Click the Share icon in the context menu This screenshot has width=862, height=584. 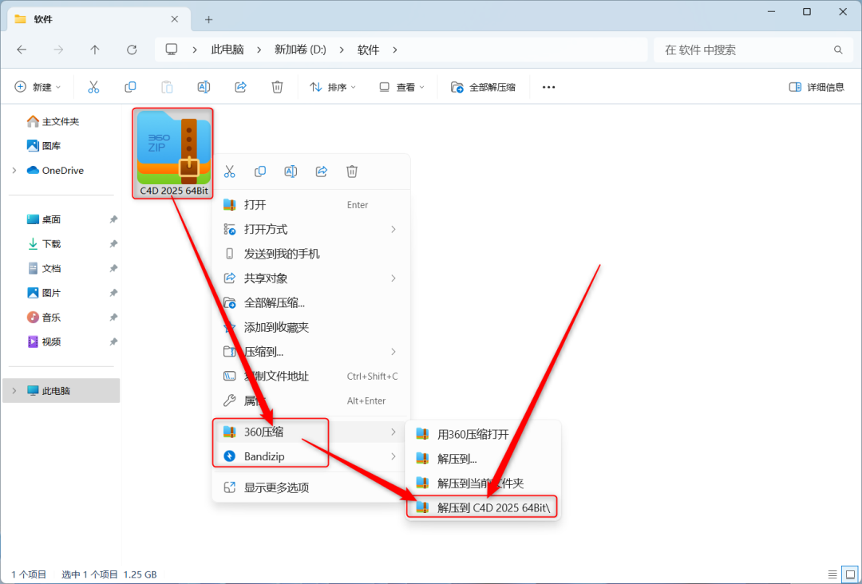(x=322, y=172)
